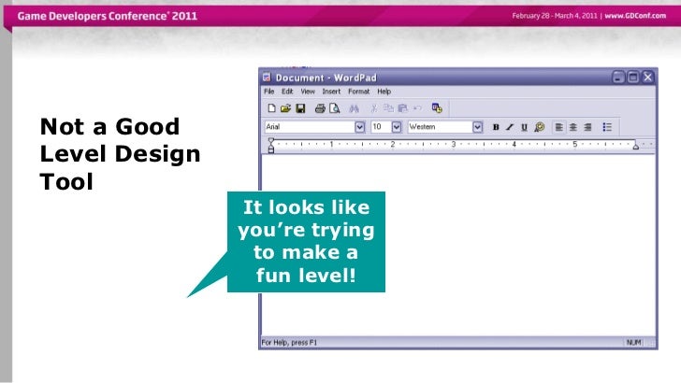Viewport: 681px width, 383px height.
Task: Click the Open folder icon
Action: (x=285, y=108)
